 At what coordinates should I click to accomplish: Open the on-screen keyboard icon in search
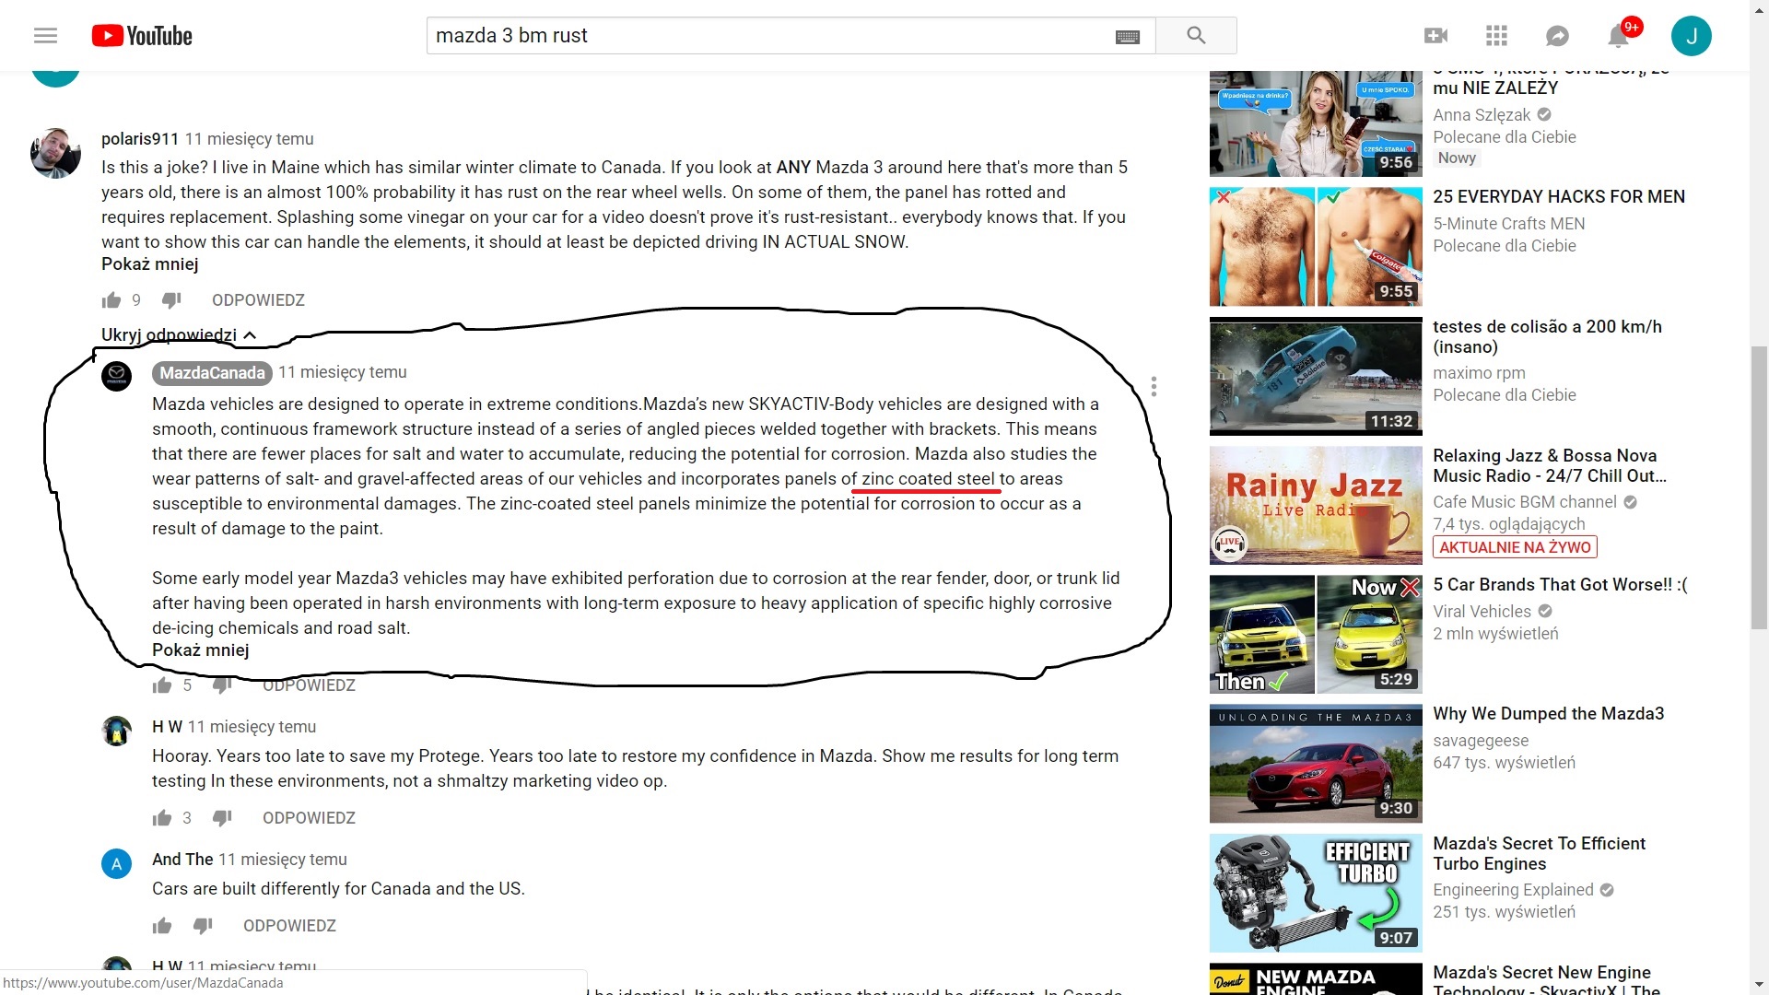coord(1127,37)
